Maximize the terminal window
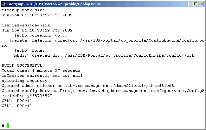This screenshot has width=206, height=130. tap(196, 4)
